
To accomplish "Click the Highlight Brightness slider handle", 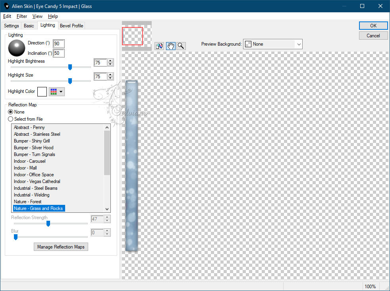I will tap(70, 67).
